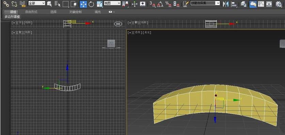Click the Mirror tool icon
285x135 pixels.
225,4
